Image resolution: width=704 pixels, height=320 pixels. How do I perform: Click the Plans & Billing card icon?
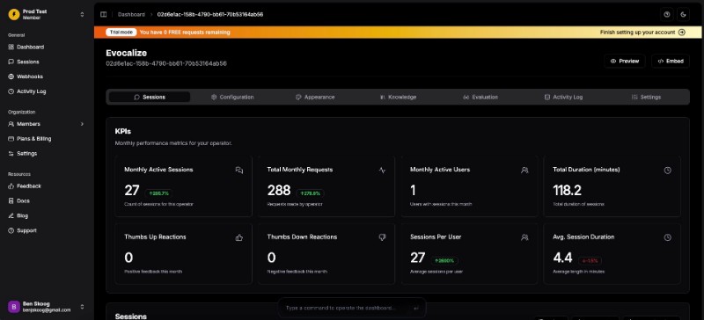tap(11, 139)
